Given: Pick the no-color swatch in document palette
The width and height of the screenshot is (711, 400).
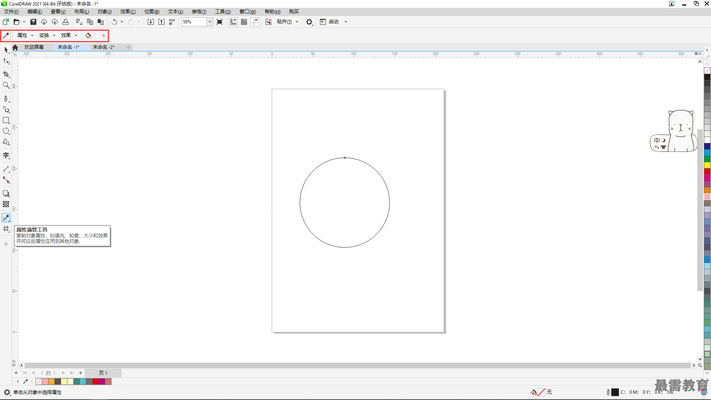Looking at the screenshot, I should click(x=39, y=381).
